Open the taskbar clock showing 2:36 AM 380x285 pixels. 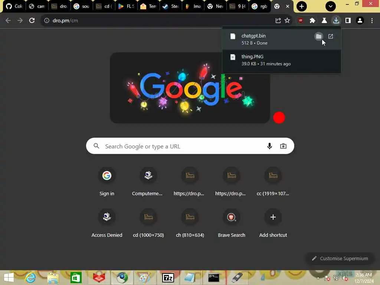click(364, 278)
